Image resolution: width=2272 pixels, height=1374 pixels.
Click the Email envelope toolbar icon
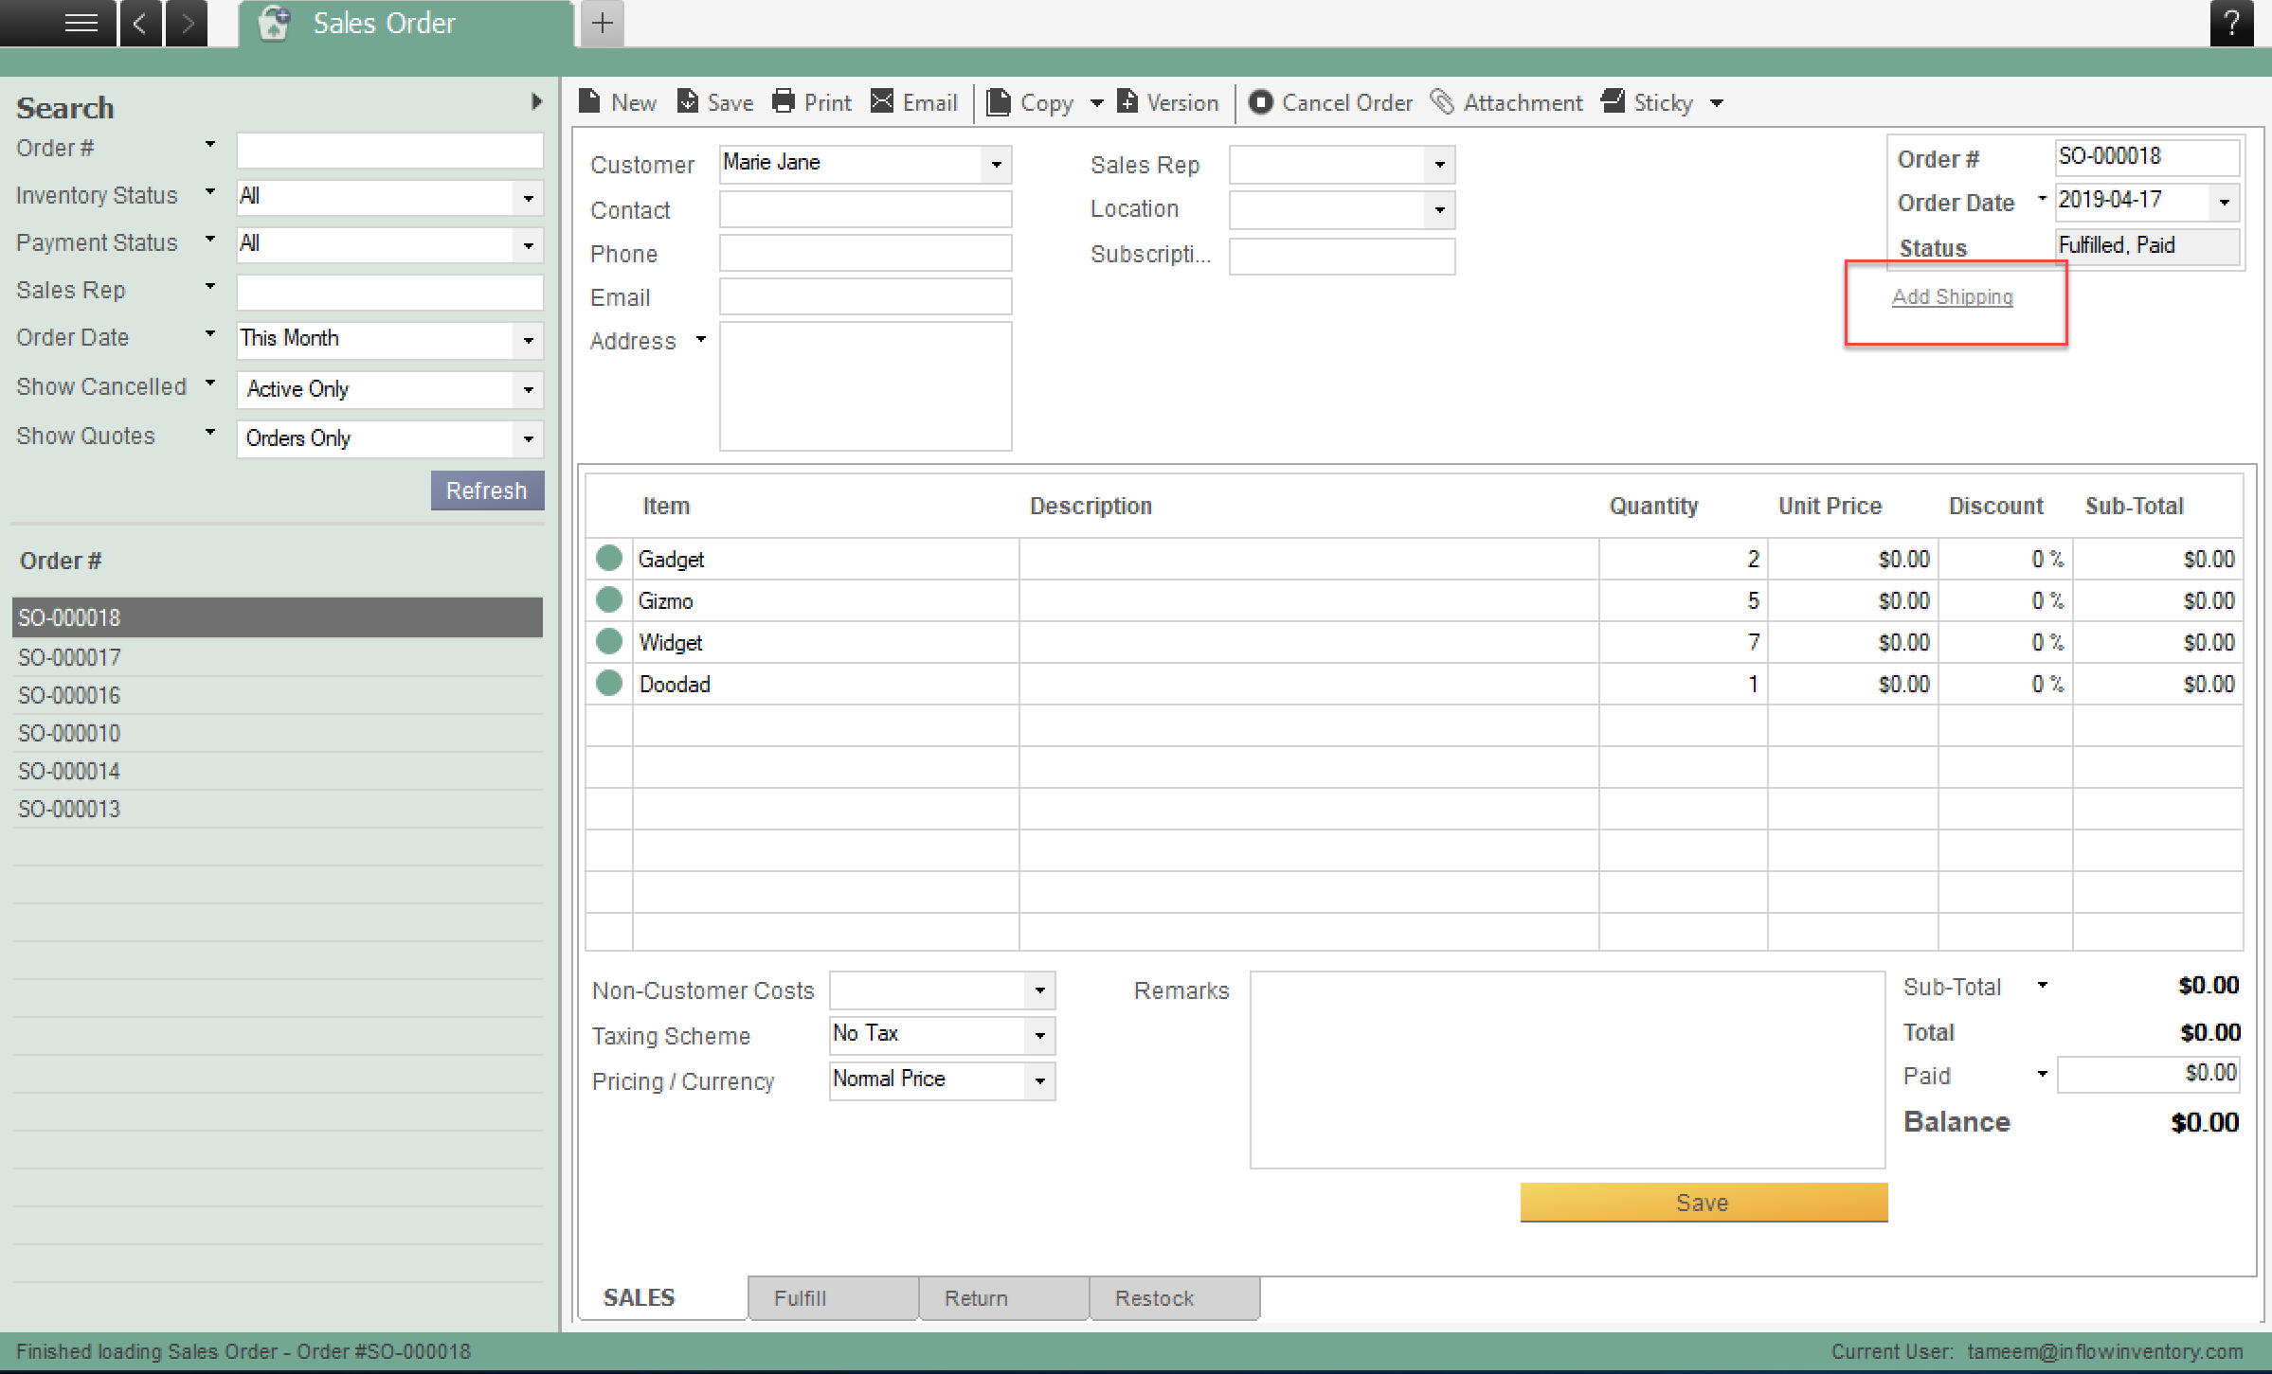tap(882, 101)
